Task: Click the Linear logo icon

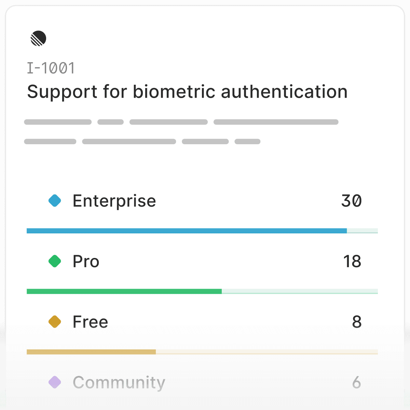Action: (38, 38)
